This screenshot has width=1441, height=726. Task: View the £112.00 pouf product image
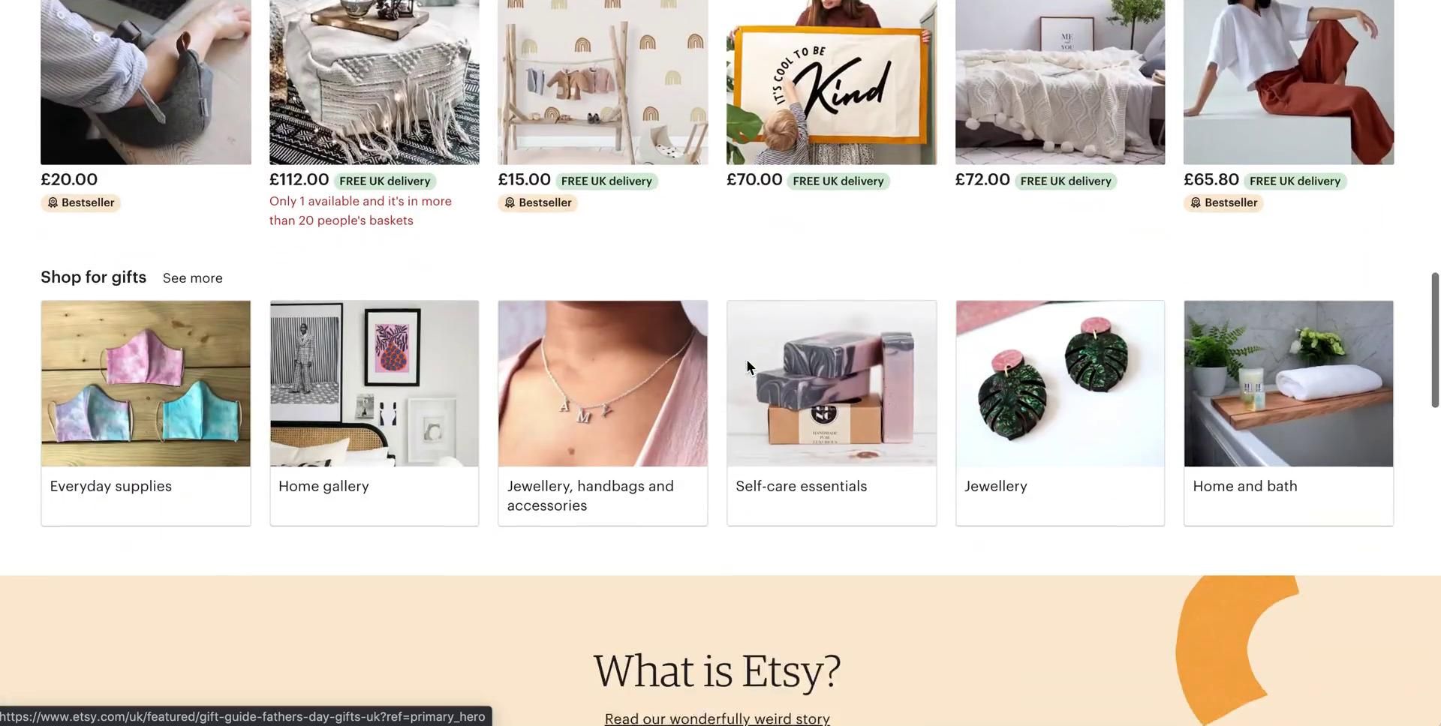[375, 82]
